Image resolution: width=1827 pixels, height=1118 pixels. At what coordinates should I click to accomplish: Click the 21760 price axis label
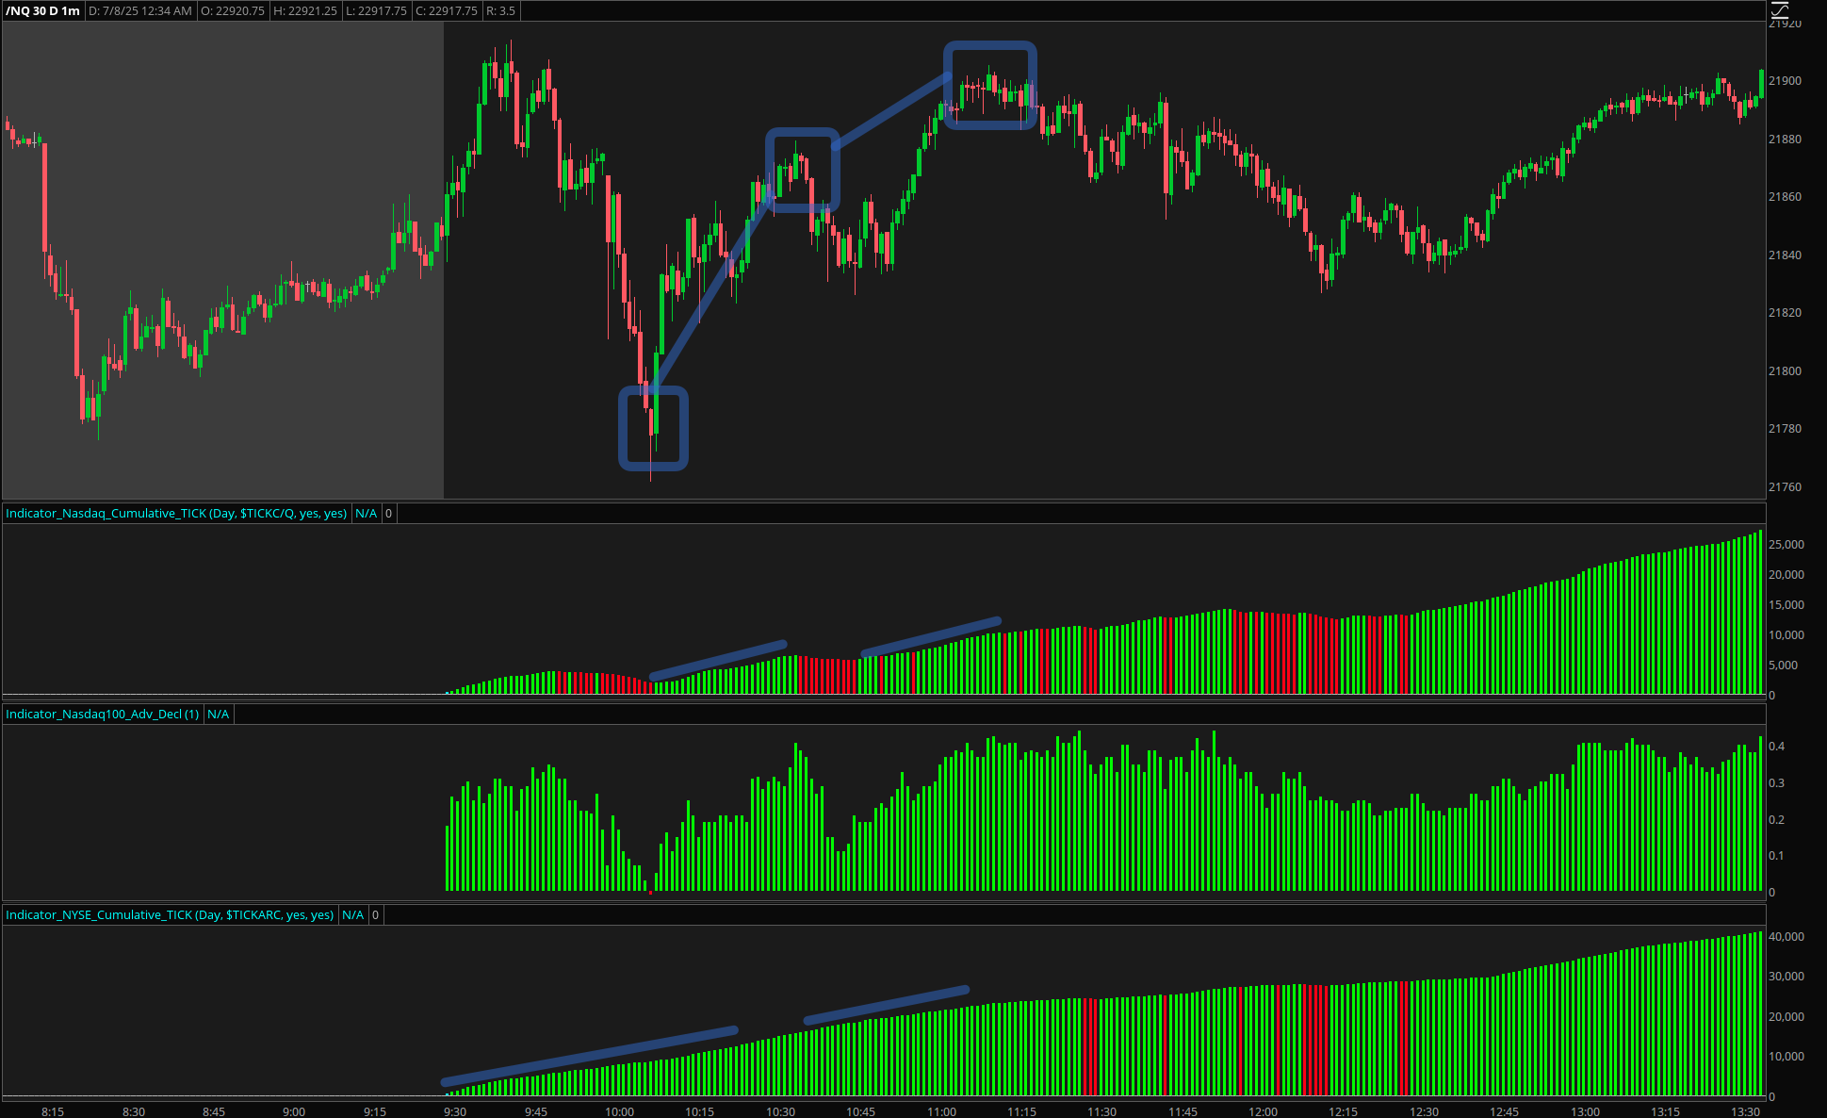pos(1785,487)
